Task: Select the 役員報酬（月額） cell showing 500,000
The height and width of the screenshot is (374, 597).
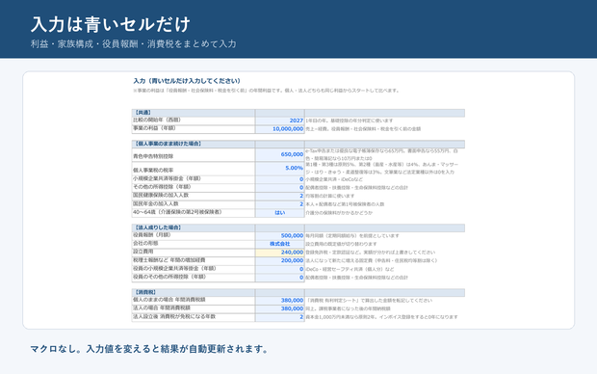Action: (280, 235)
